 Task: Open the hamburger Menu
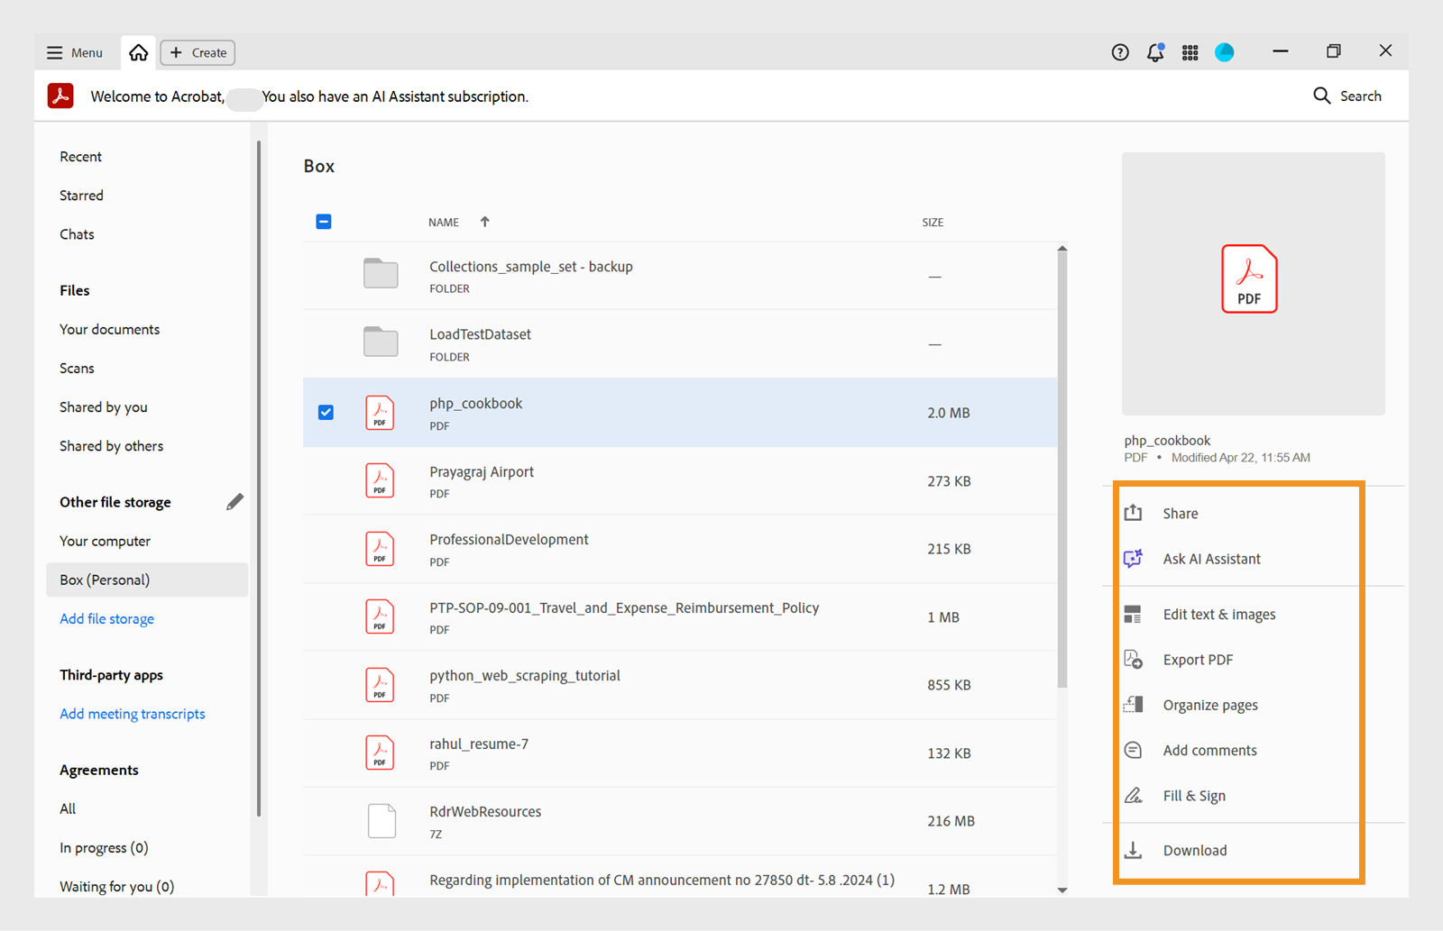55,52
